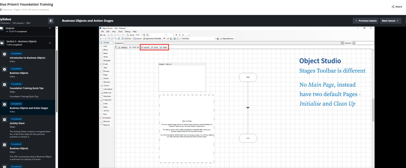Image resolution: width=406 pixels, height=168 pixels.
Task: Run the object with the green Go icon
Action: coord(101,39)
